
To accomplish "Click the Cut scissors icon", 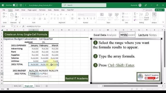I will 16,14.
